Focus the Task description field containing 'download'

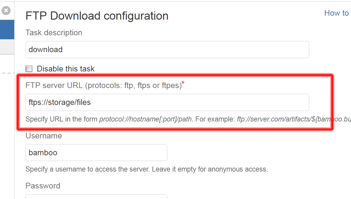point(167,49)
